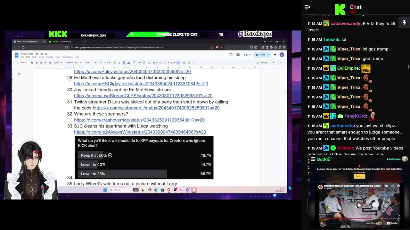This screenshot has width=410, height=230.
Task: Open the Kick chat collapse menu icon
Action: 307,7
